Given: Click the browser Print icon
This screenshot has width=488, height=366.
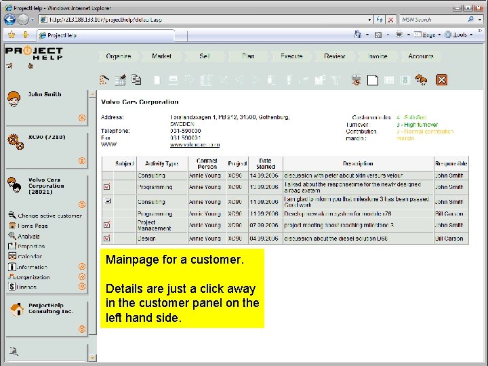Looking at the screenshot, I should tap(399, 35).
